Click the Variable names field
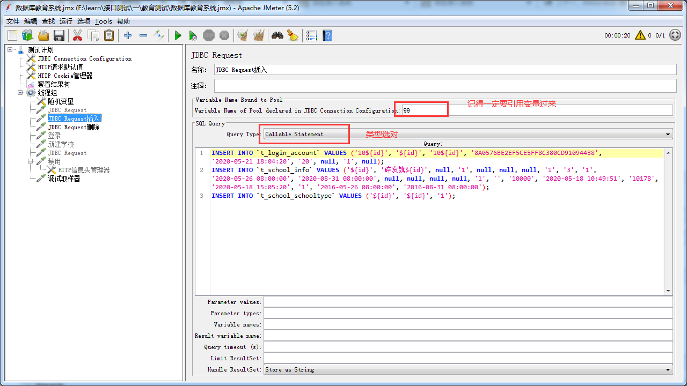 pos(468,324)
